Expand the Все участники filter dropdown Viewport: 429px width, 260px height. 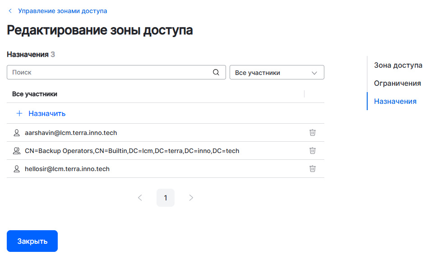277,73
